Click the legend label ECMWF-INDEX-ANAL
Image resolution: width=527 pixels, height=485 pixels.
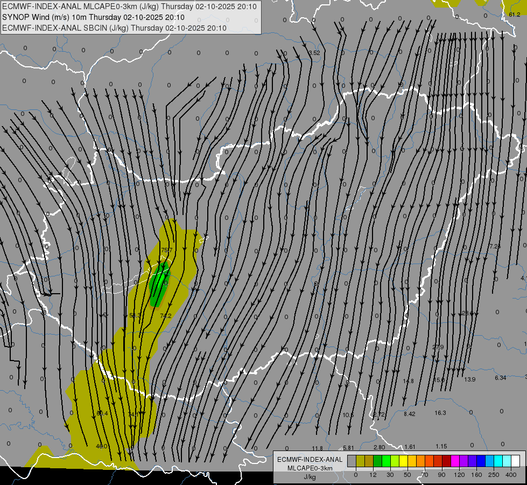pos(310,460)
